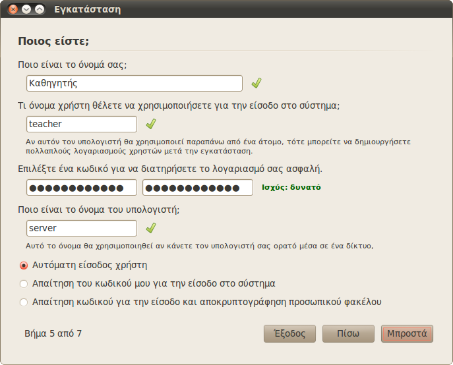The height and width of the screenshot is (365, 453).
Task: Click the Ποιος είστε; page heading
Action: tap(53, 41)
